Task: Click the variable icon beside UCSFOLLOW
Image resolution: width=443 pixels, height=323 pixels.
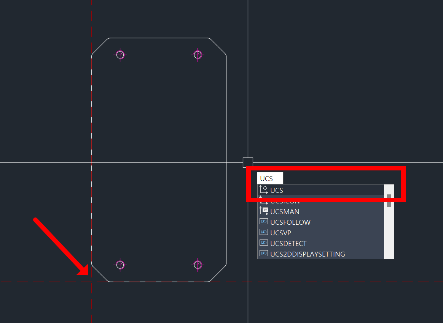Action: tap(264, 222)
